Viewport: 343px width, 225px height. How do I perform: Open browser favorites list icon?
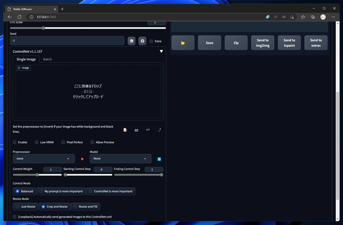[x=303, y=17]
